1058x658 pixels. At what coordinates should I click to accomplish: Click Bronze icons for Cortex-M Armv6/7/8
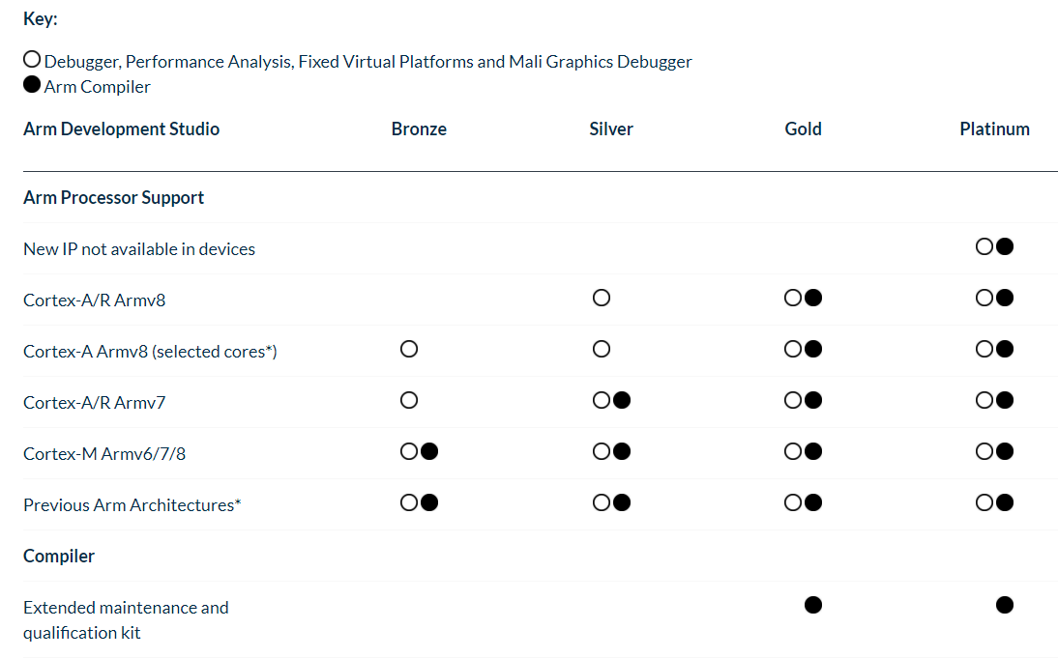click(419, 451)
